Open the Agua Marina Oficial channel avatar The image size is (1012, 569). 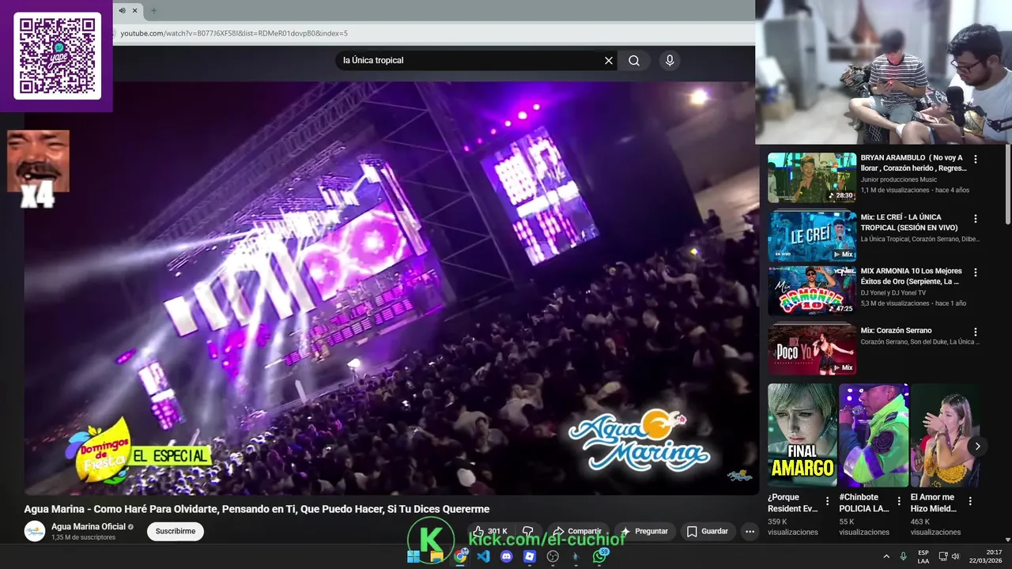tap(35, 531)
